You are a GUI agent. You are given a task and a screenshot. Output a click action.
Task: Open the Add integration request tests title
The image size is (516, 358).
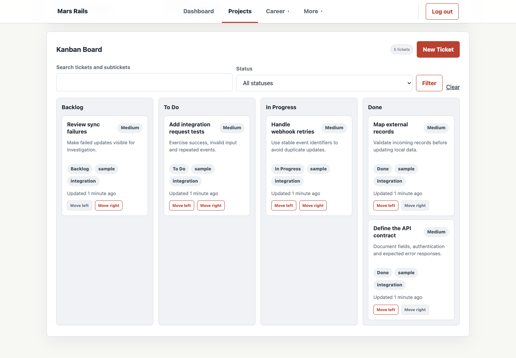190,128
